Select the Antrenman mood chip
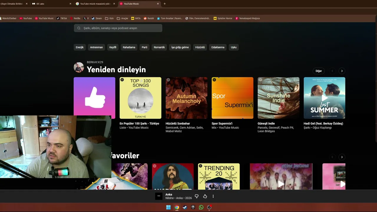The image size is (377, 212). (x=96, y=47)
